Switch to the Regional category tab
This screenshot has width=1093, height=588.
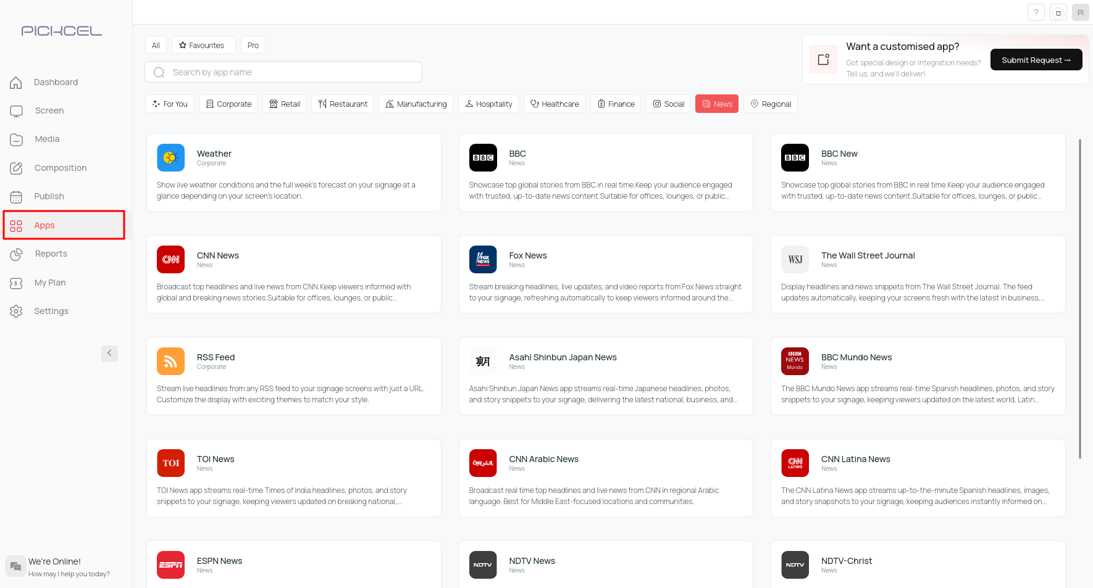point(770,104)
